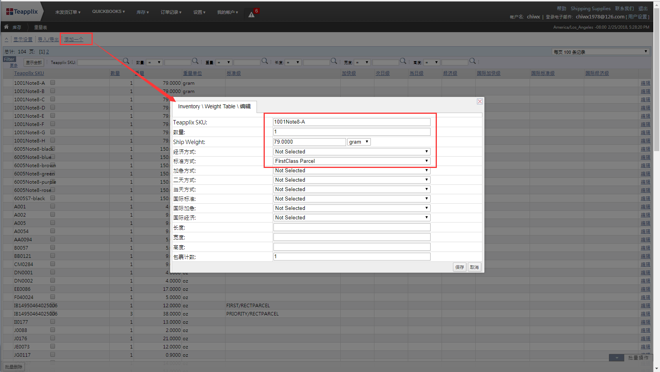Screen dimensions: 660x372
Task: Click the 取消 cancel button
Action: click(475, 267)
